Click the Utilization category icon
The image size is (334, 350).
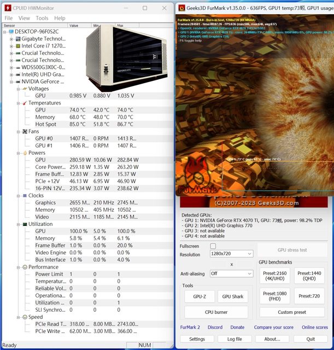coord(24,224)
